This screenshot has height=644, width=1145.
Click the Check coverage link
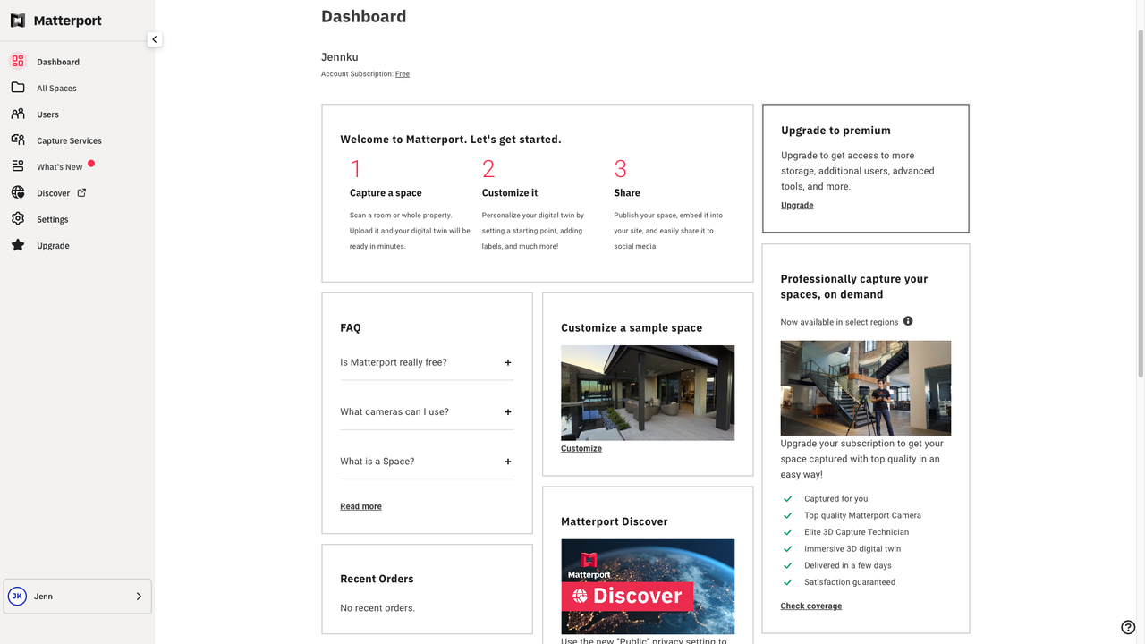tap(810, 606)
